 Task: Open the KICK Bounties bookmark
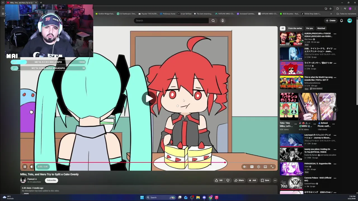pos(289,14)
